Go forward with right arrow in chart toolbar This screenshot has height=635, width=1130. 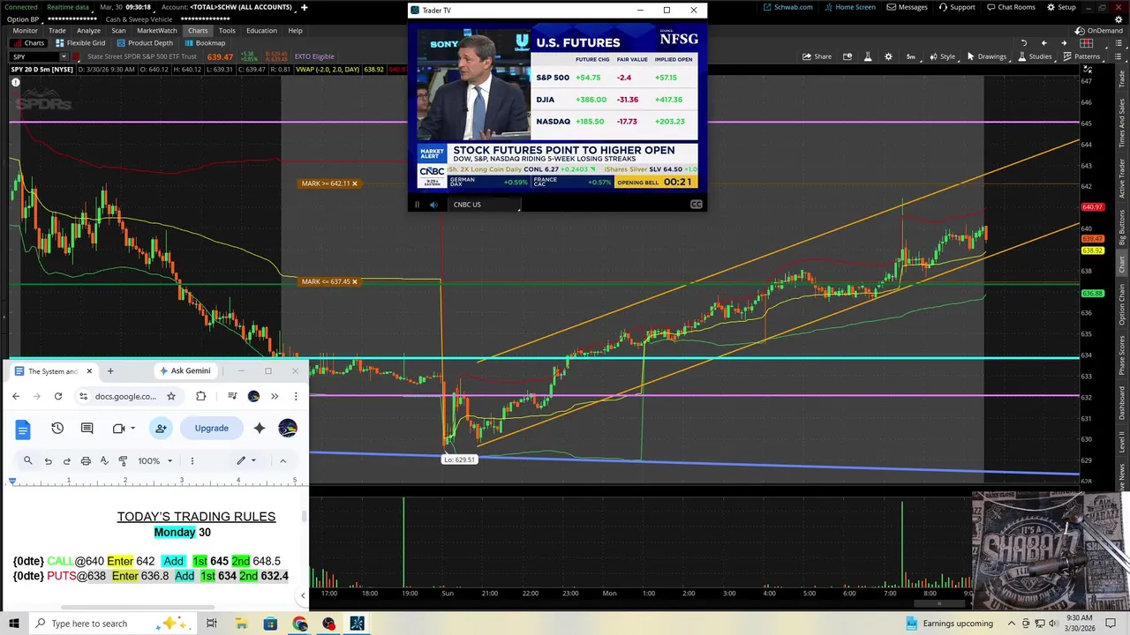pos(1064,42)
